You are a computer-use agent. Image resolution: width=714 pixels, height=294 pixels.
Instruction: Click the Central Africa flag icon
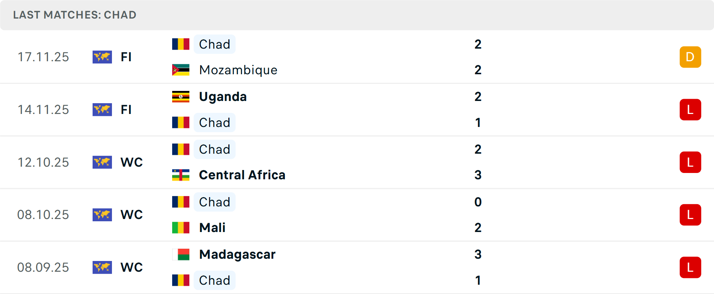pyautogui.click(x=181, y=175)
